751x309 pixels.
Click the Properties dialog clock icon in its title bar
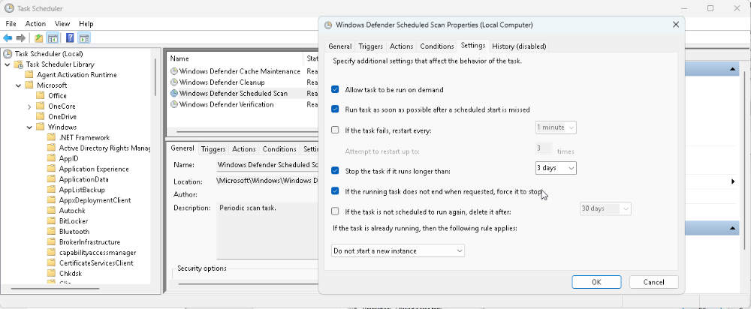point(328,25)
